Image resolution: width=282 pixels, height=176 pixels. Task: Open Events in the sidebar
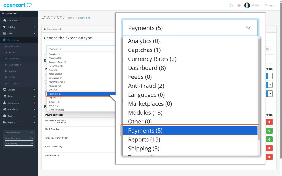12,77
